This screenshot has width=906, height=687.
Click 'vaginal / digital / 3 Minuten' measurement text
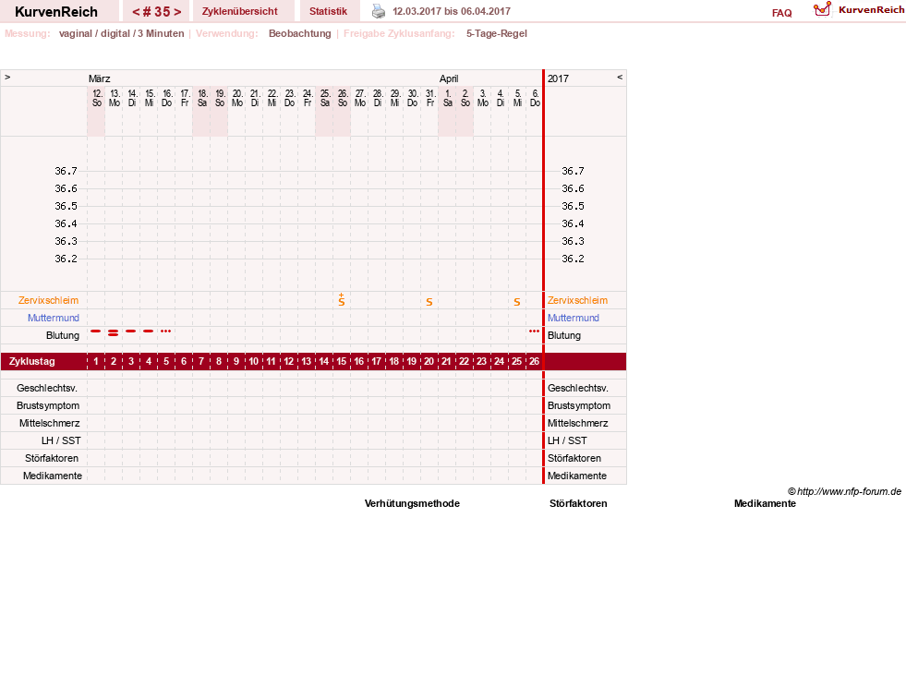(121, 33)
